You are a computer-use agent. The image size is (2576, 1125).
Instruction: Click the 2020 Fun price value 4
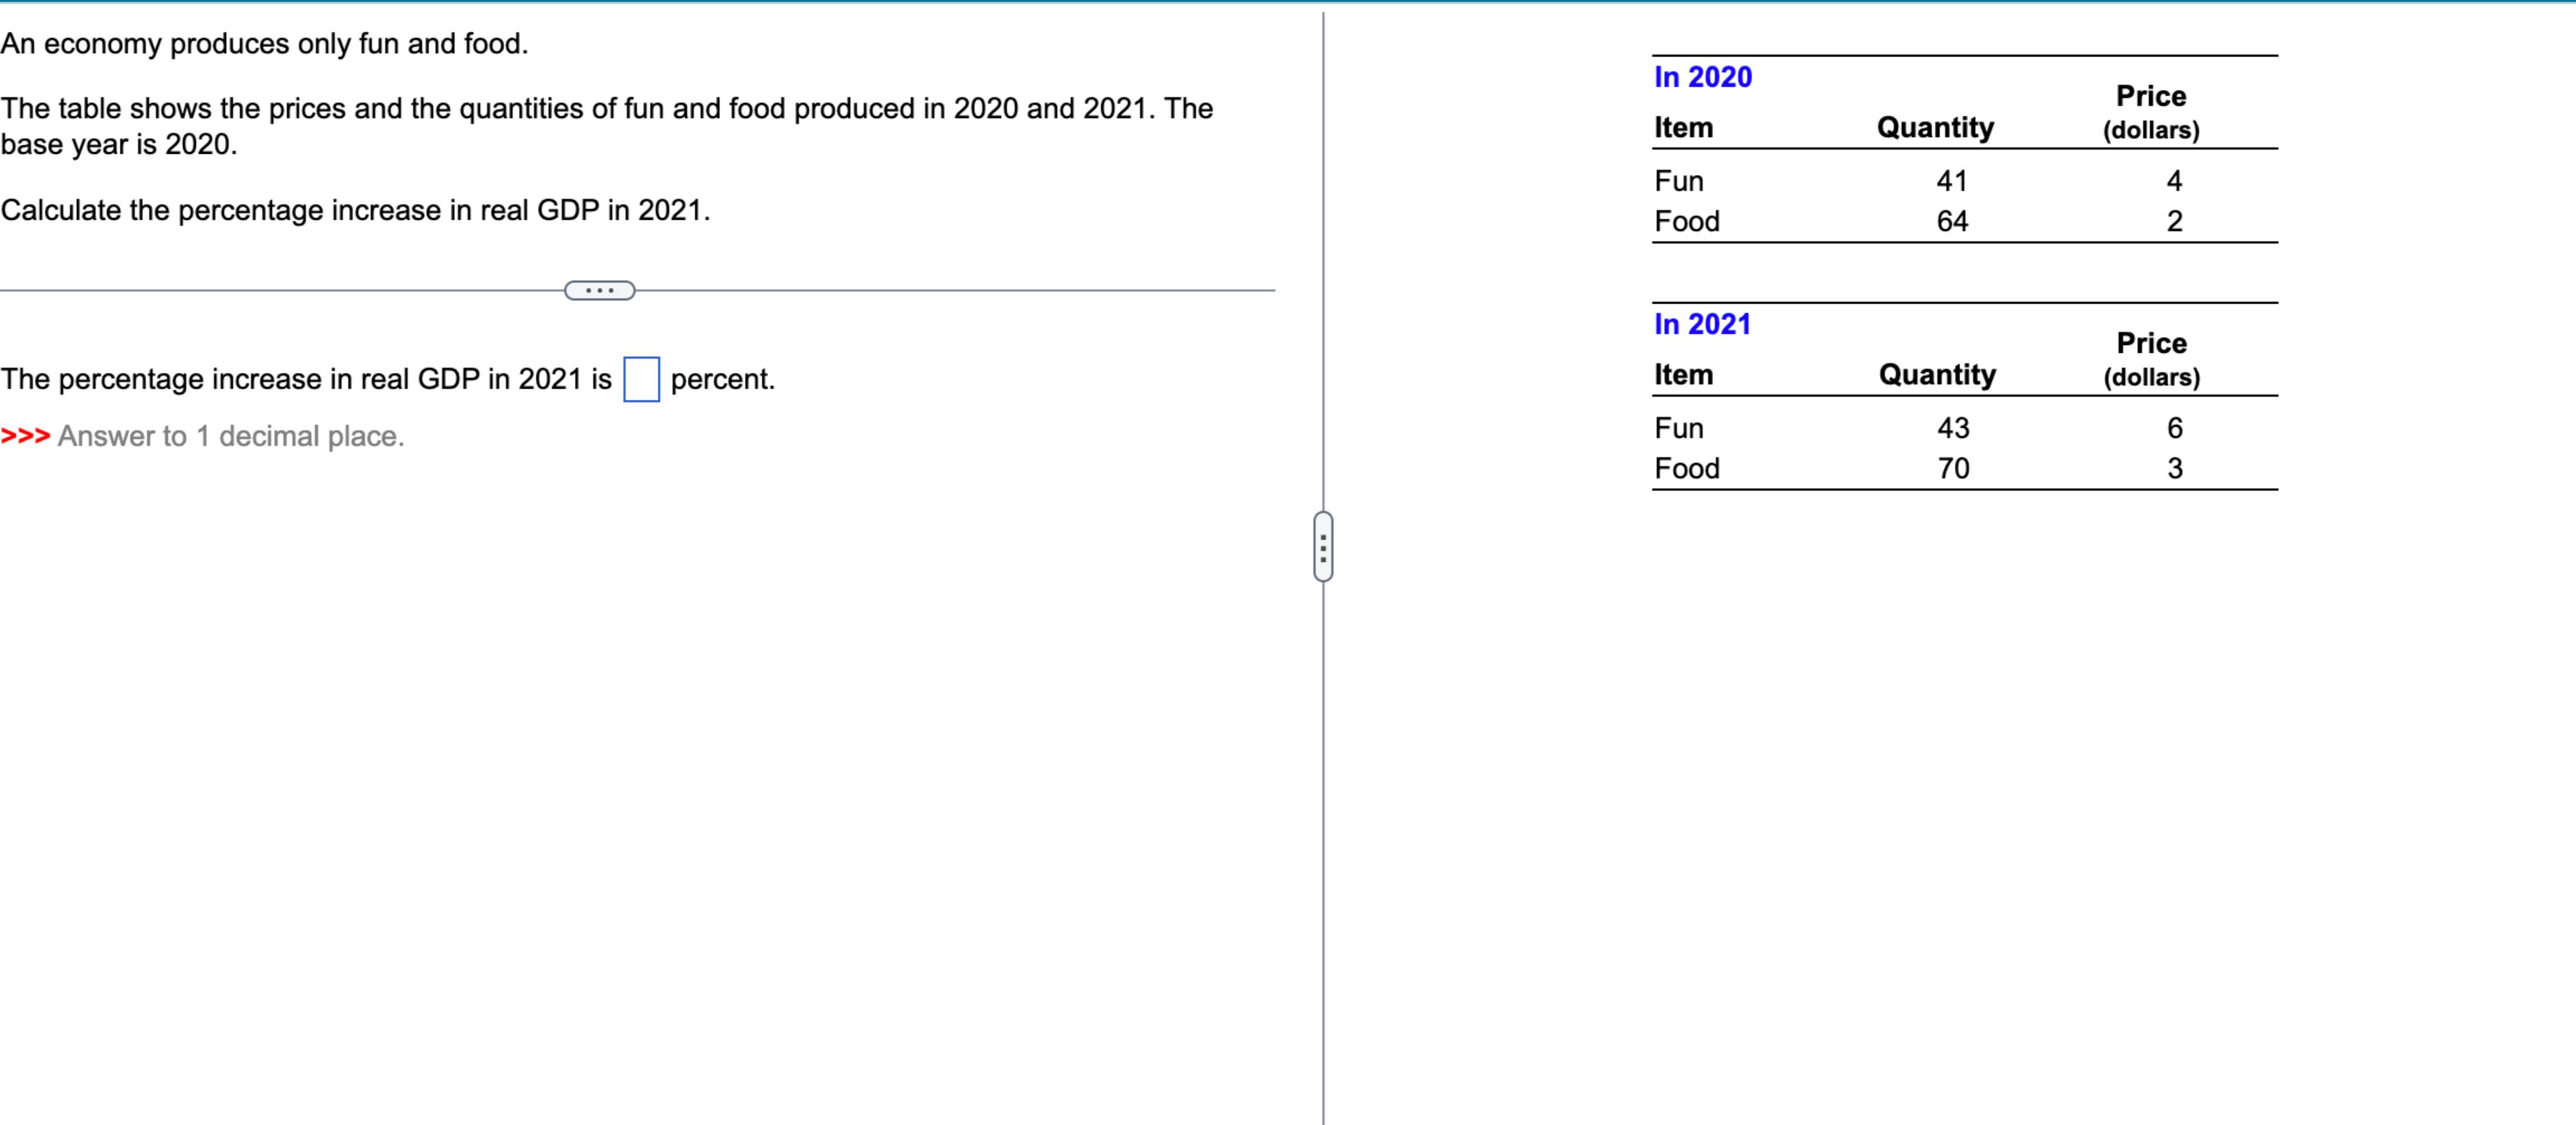(x=2174, y=181)
